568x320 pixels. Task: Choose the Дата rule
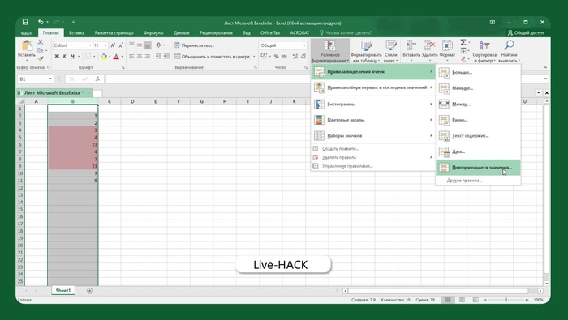(478, 151)
